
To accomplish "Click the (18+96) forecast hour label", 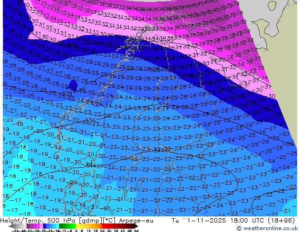I will coord(281,219).
